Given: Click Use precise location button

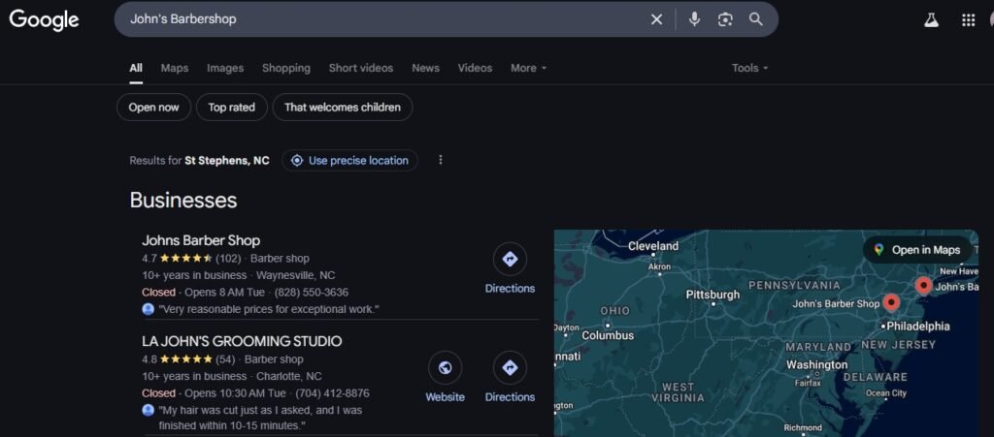Looking at the screenshot, I should pyautogui.click(x=349, y=161).
